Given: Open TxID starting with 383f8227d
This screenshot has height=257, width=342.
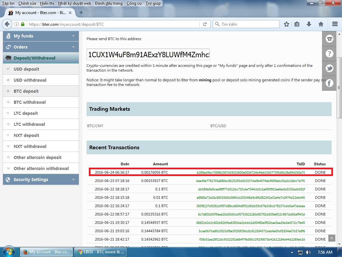Looking at the screenshot, I should coord(250,206).
